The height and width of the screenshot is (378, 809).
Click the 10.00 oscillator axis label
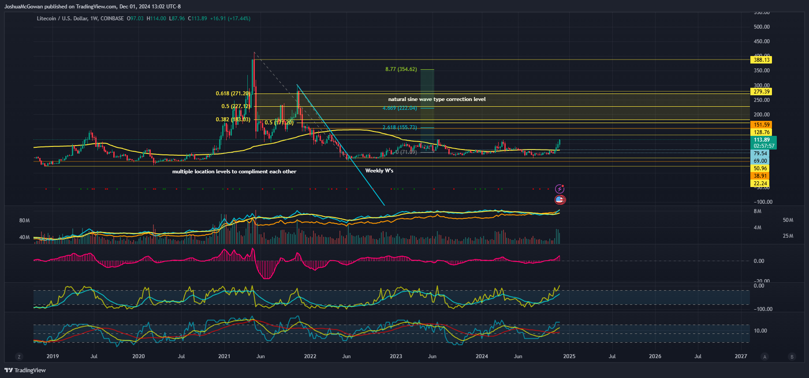click(x=761, y=331)
